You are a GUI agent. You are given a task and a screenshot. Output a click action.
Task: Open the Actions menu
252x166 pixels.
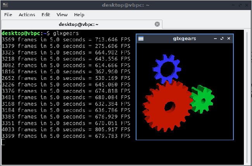point(27,15)
